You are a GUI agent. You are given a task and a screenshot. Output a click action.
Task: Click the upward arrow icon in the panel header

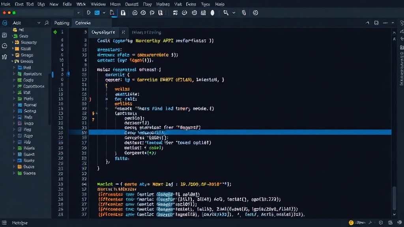(x=367, y=23)
